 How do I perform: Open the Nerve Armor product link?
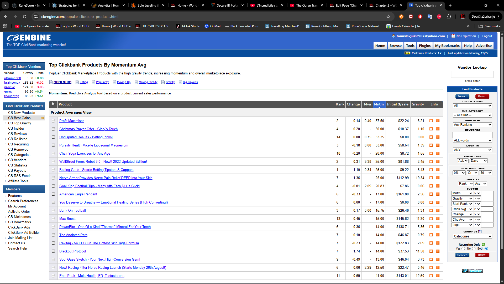click(x=106, y=178)
